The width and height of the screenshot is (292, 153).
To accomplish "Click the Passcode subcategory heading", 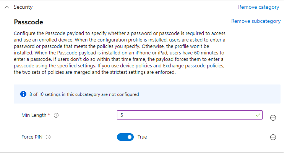I will pyautogui.click(x=29, y=22).
